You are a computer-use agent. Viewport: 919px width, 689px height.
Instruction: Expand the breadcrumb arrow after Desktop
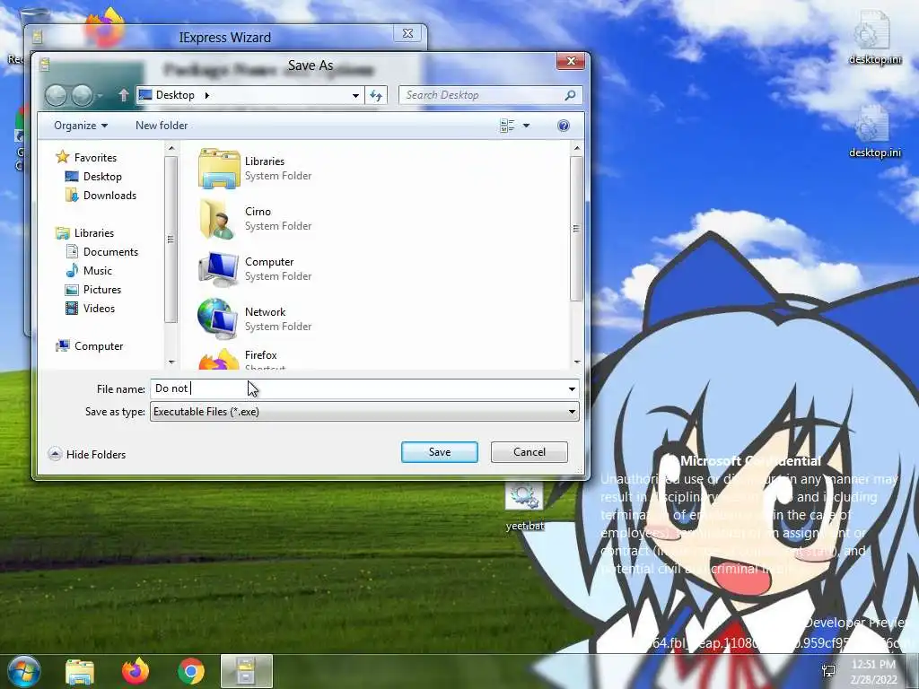[x=207, y=95]
